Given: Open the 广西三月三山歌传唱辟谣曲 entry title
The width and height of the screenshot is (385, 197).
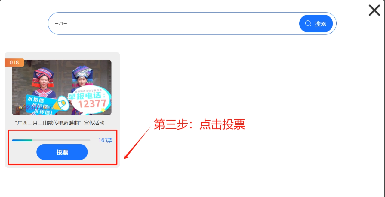Looking at the screenshot, I should [60, 123].
